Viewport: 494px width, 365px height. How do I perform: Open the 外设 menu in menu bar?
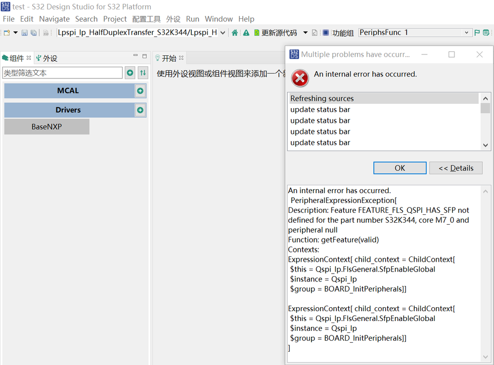[x=173, y=19]
